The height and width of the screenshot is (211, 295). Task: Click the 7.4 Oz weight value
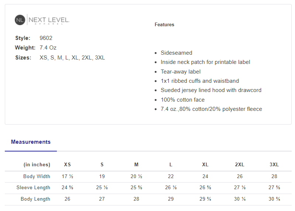(x=48, y=48)
